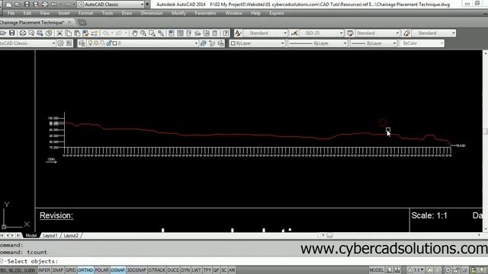Open the ByColor plot style dropdown
This screenshot has height=274, width=488.
pyautogui.click(x=422, y=43)
